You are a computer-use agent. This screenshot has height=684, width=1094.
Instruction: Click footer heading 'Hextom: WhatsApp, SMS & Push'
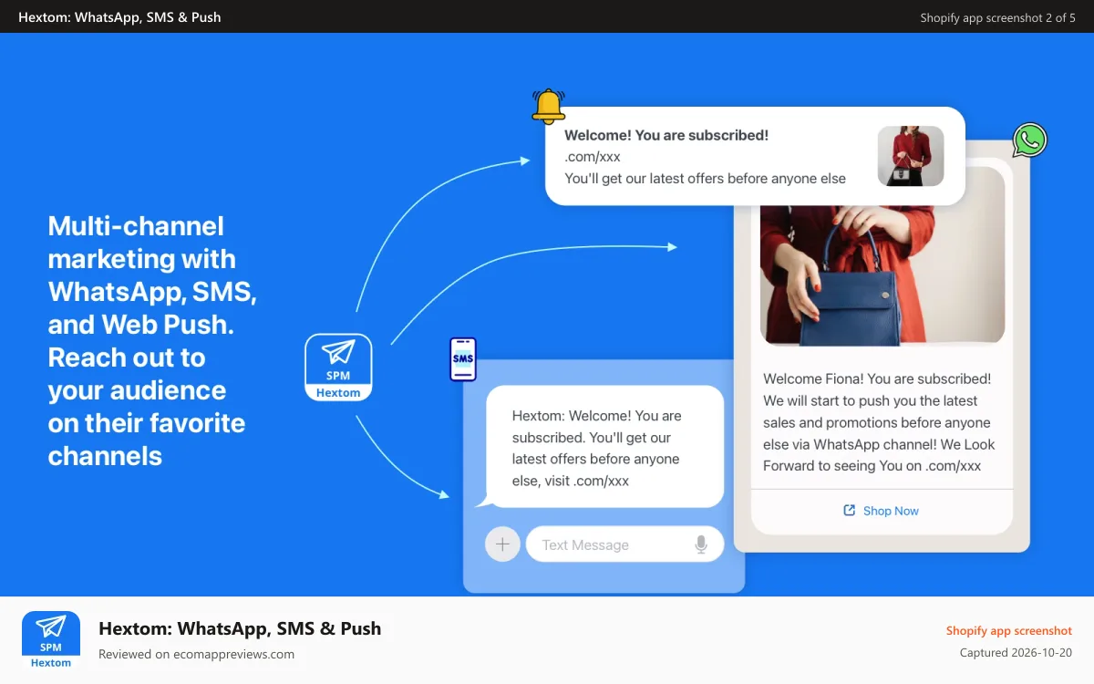click(x=240, y=628)
